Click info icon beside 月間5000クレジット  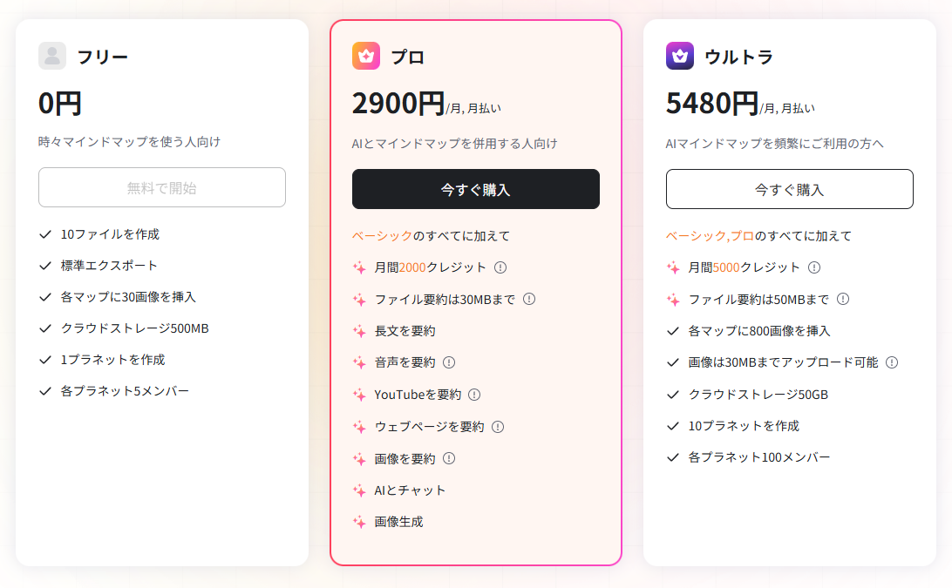[814, 267]
